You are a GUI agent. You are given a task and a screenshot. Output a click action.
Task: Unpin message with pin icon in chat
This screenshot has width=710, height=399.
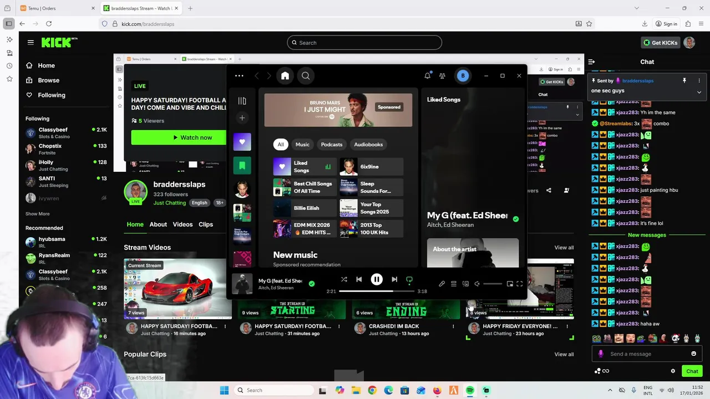[684, 81]
